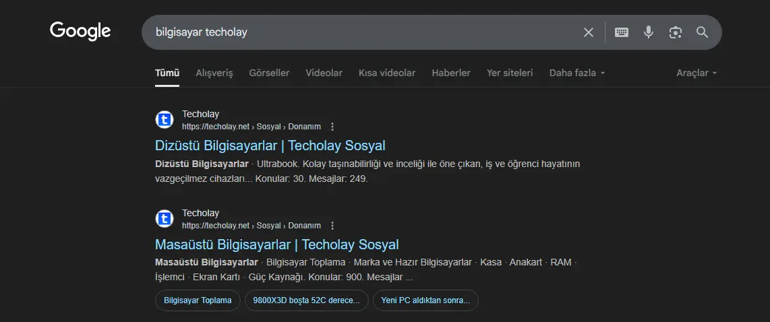770x322 pixels.
Task: Open three-dot menu of Dizüstü result
Action: point(332,127)
